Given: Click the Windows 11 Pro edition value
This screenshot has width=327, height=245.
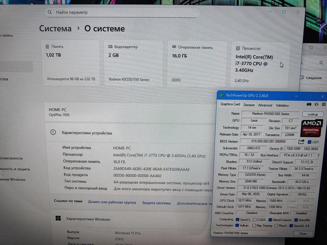Looking at the screenshot, I should pos(128,233).
